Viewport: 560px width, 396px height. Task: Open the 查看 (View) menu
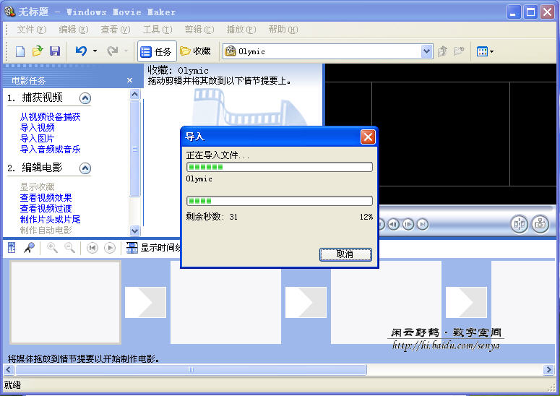pos(115,30)
